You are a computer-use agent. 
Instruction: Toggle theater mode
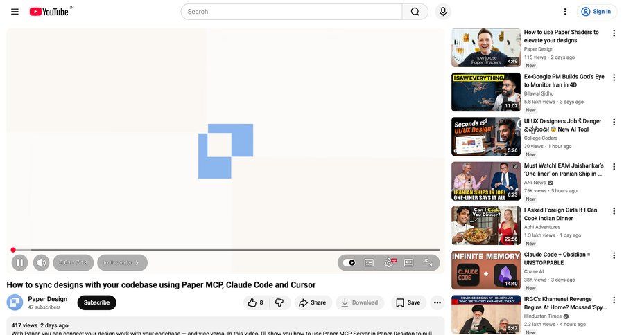pyautogui.click(x=408, y=263)
